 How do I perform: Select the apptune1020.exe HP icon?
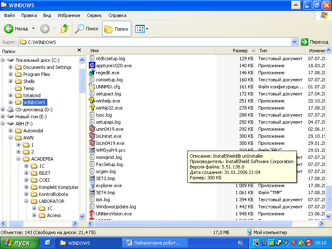pos(92,66)
